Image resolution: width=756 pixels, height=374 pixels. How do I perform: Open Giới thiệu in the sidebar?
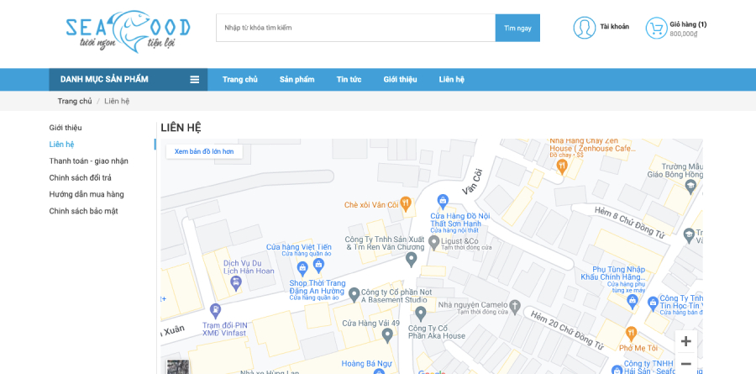tap(66, 128)
